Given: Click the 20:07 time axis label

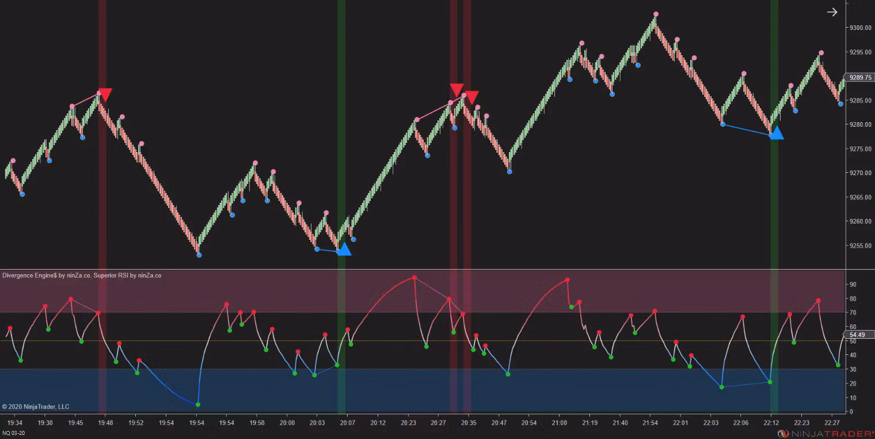Looking at the screenshot, I should (347, 423).
